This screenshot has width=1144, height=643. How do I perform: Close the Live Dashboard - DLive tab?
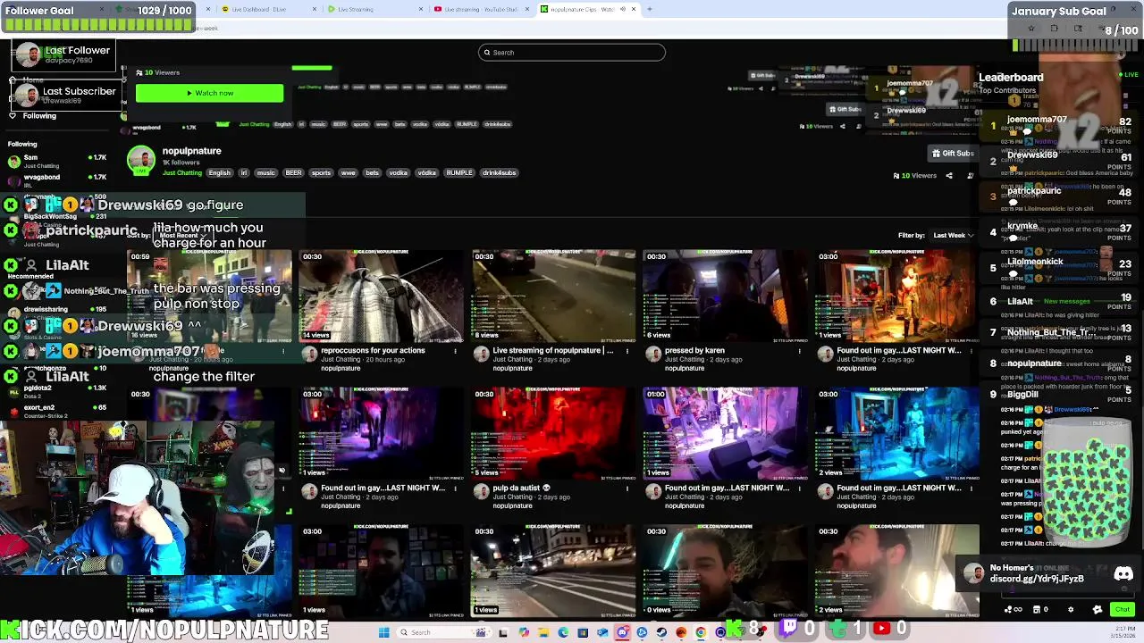pyautogui.click(x=315, y=9)
